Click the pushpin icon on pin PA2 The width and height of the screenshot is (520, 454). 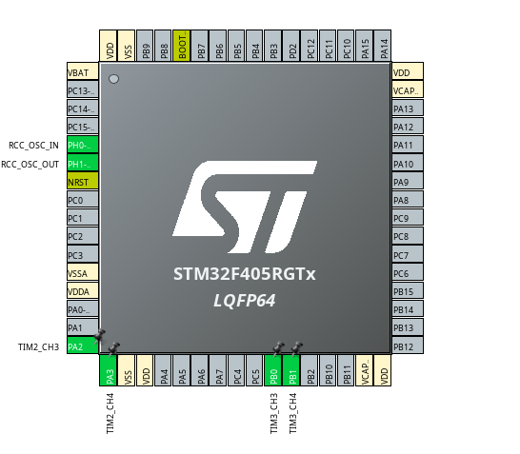point(99,336)
